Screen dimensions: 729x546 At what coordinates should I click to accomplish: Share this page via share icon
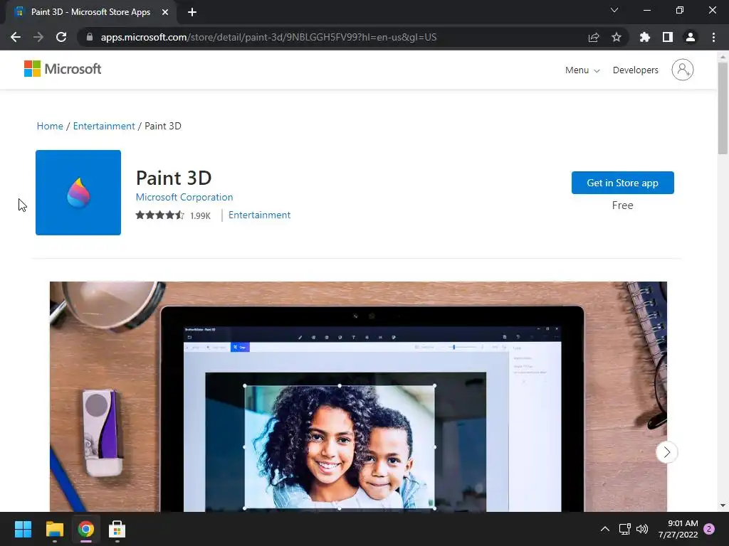pos(594,37)
